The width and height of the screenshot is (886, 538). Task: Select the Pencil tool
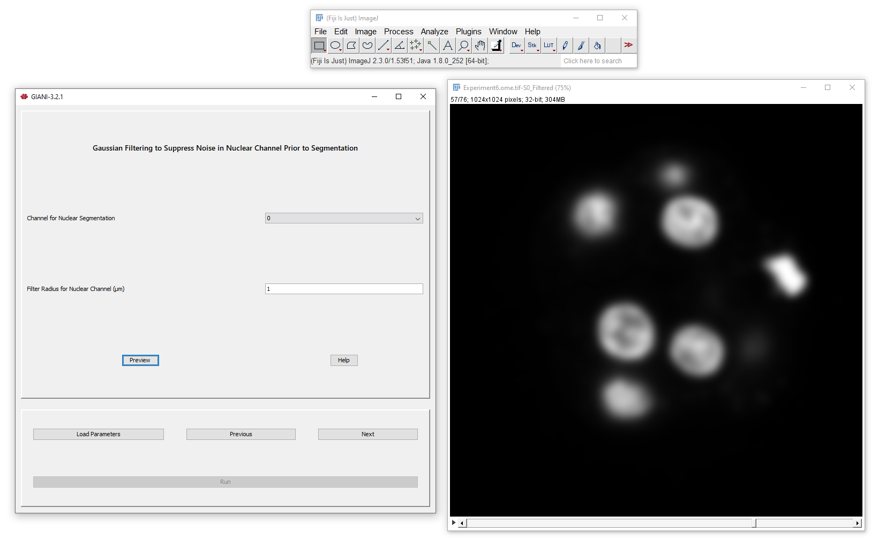[565, 46]
